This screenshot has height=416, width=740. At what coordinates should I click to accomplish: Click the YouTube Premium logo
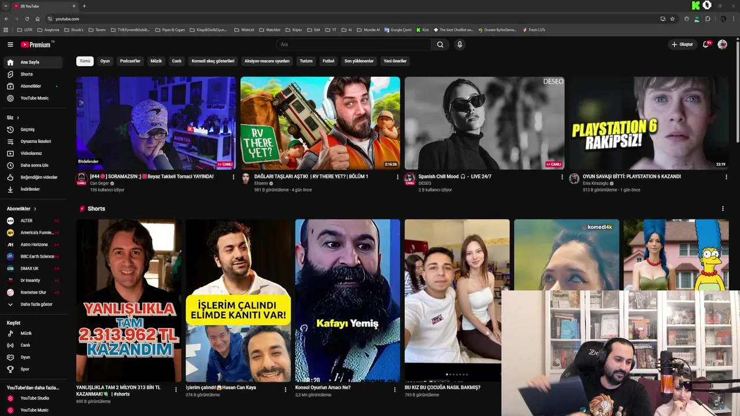coord(36,44)
